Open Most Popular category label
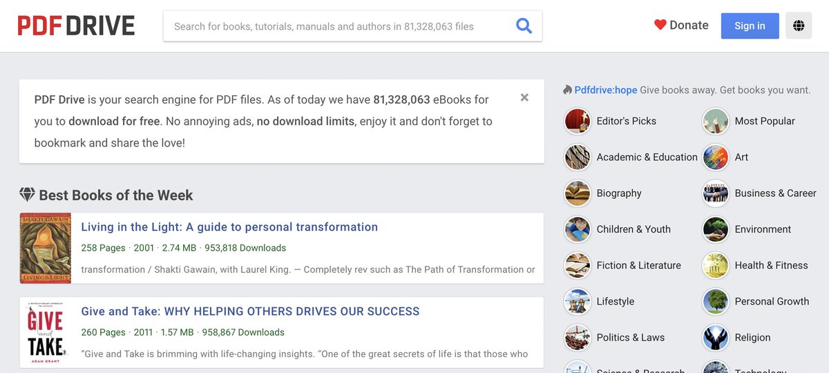The height and width of the screenshot is (373, 829). pyautogui.click(x=765, y=121)
